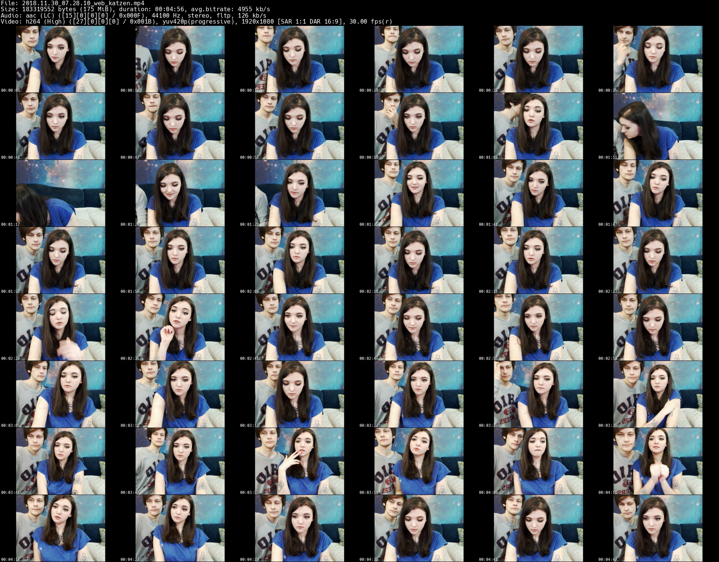Viewport: 719px width, 562px height.
Task: Click the 00:01:23 frame thumbnail
Action: click(180, 193)
